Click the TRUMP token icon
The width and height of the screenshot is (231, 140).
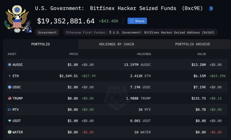click(x=10, y=98)
